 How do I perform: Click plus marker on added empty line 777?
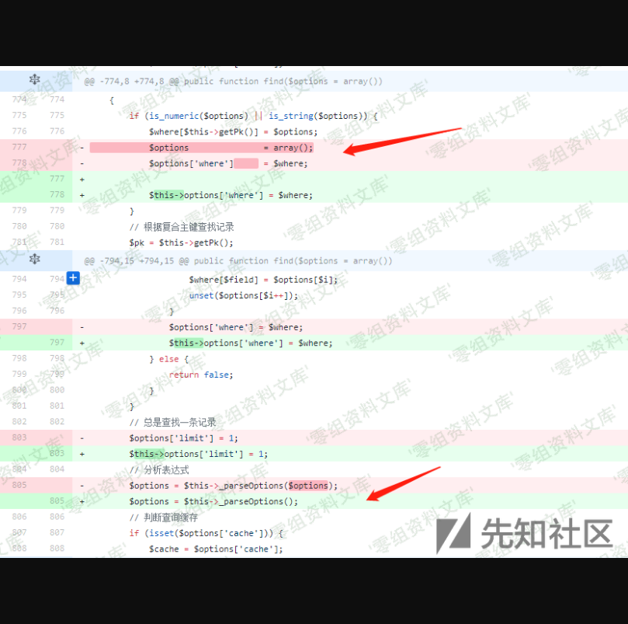tap(82, 179)
